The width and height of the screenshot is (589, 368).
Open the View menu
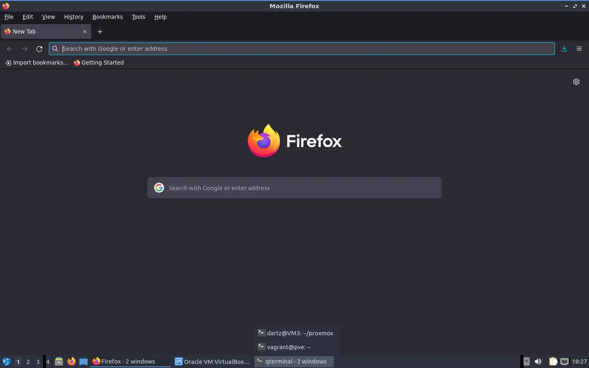tap(48, 17)
